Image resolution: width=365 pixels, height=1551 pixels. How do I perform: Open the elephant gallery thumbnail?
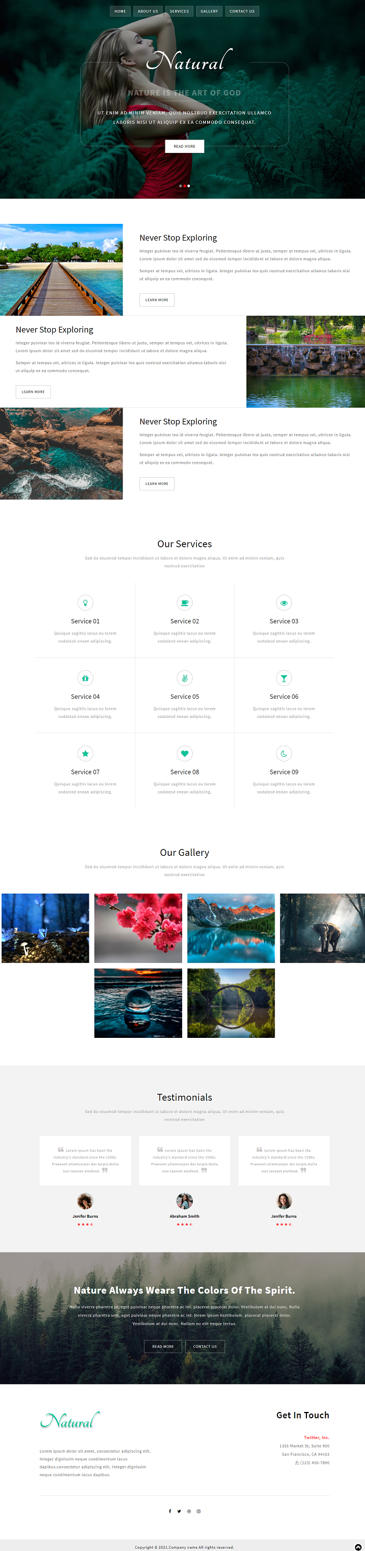coord(323,928)
